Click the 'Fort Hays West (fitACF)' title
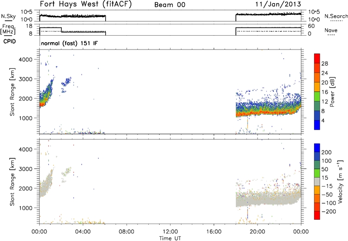The height and width of the screenshot is (241, 348). click(x=86, y=4)
